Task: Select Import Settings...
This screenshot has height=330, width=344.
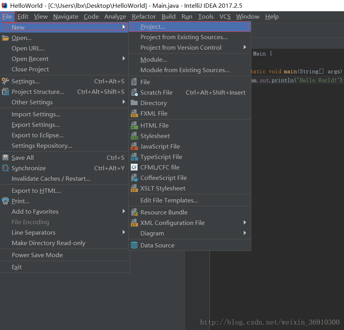Action: pos(64,114)
